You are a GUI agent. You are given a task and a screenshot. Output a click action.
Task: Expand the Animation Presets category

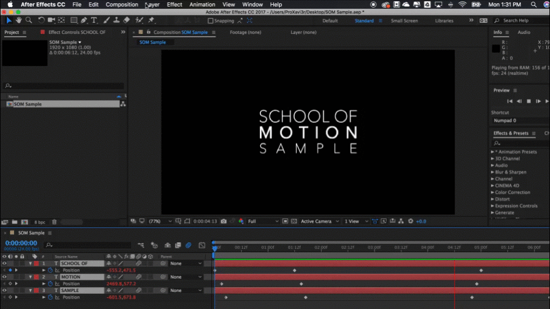point(493,152)
